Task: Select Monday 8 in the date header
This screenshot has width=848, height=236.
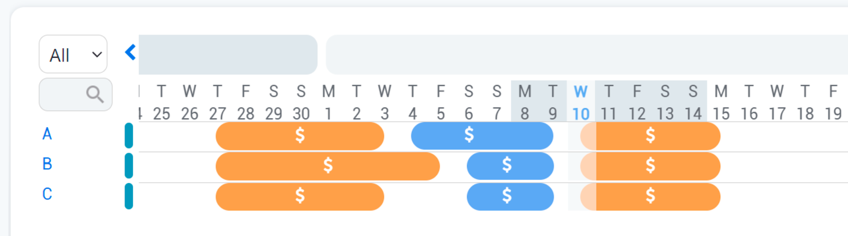Action: [525, 103]
